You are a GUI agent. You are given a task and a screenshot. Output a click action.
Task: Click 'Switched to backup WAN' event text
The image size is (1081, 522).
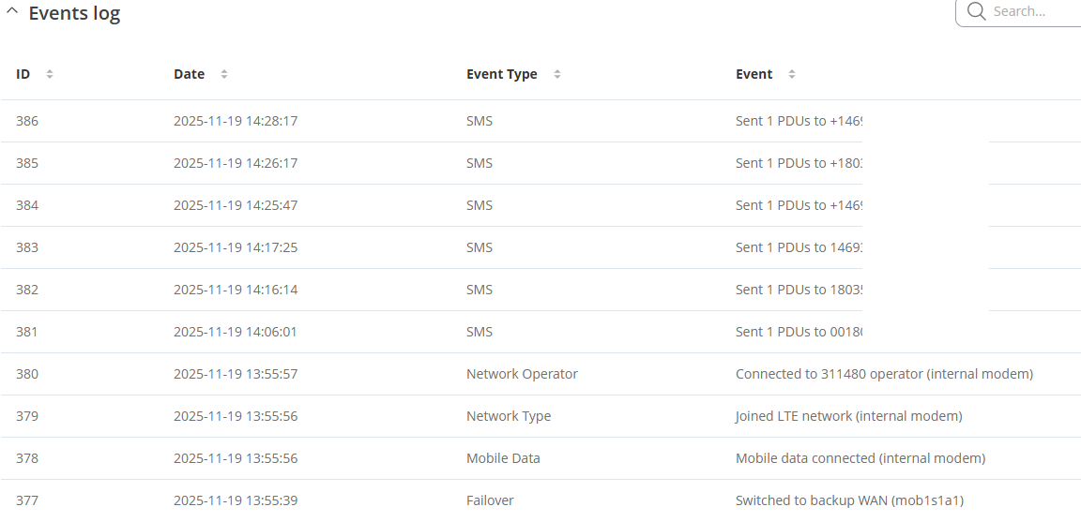(x=848, y=500)
